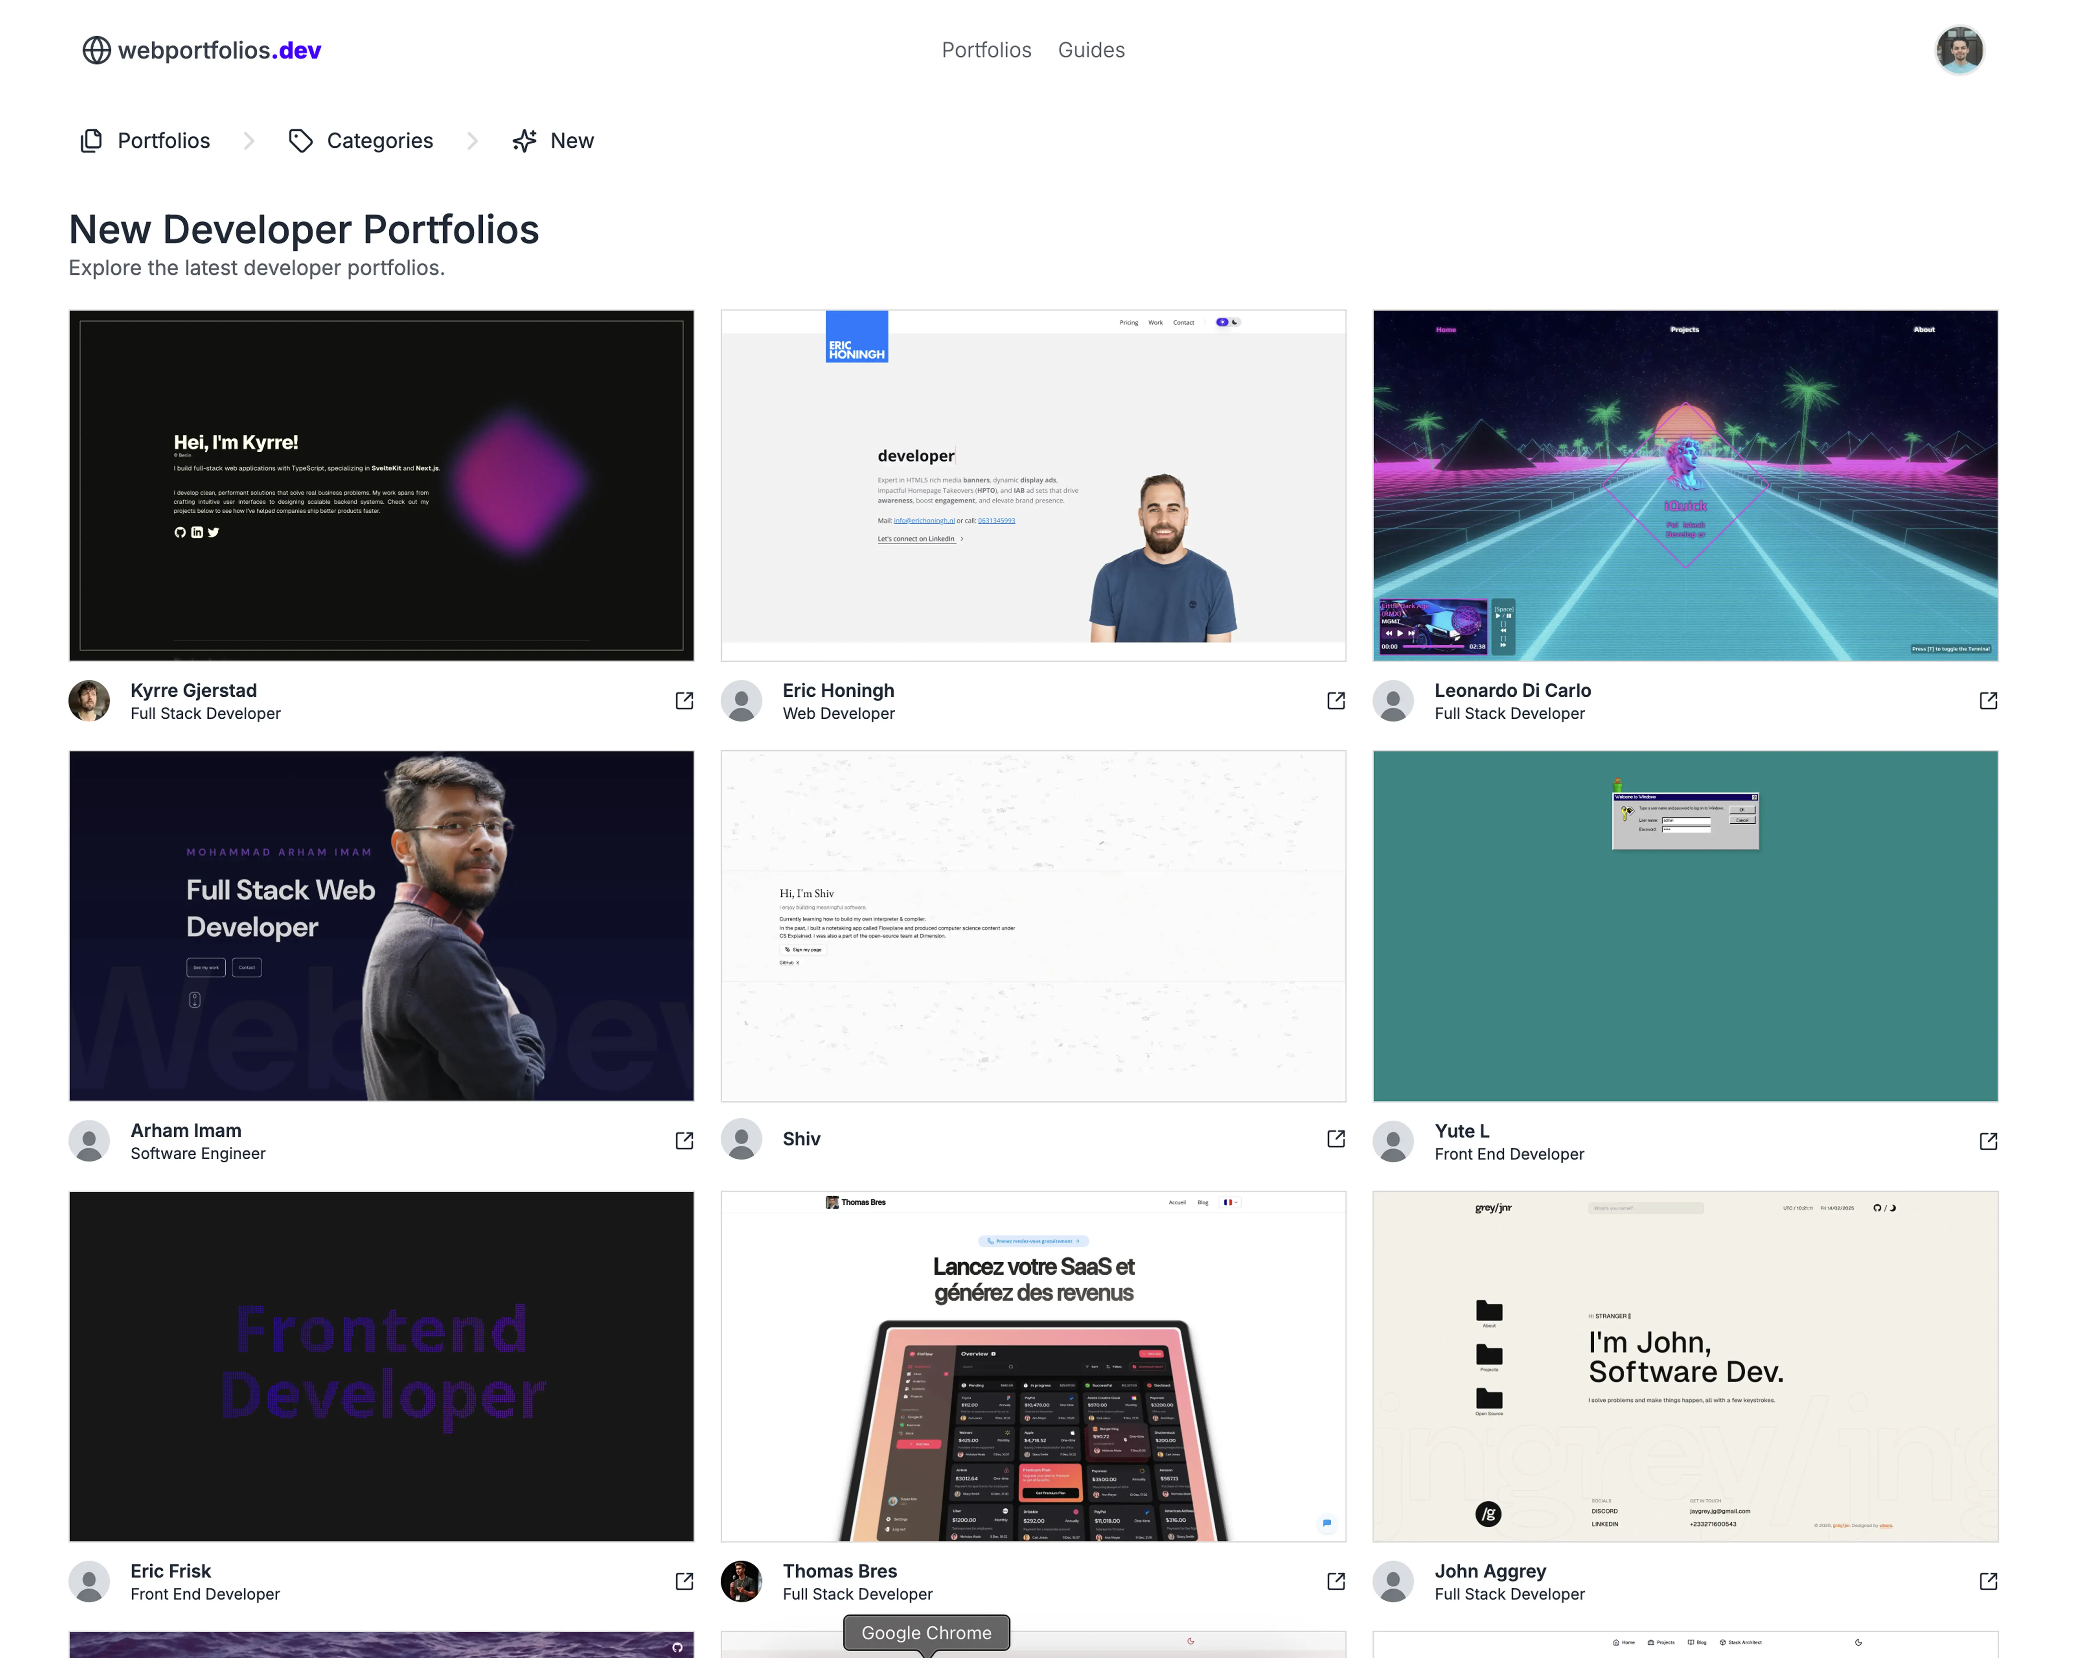Open Eric Frisk's Frontend Developer thumbnail
Screen dimensions: 2076x1658
click(x=381, y=1366)
